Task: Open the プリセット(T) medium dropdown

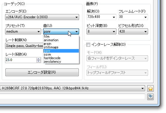Action: click(x=23, y=31)
